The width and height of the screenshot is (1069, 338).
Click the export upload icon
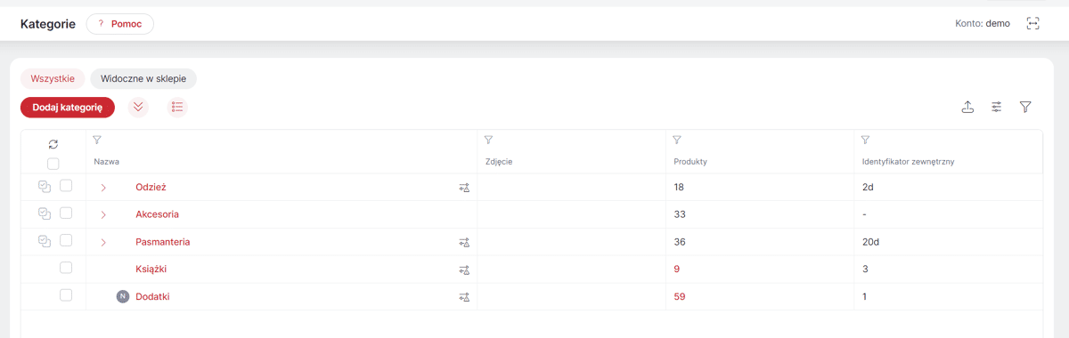tap(968, 108)
